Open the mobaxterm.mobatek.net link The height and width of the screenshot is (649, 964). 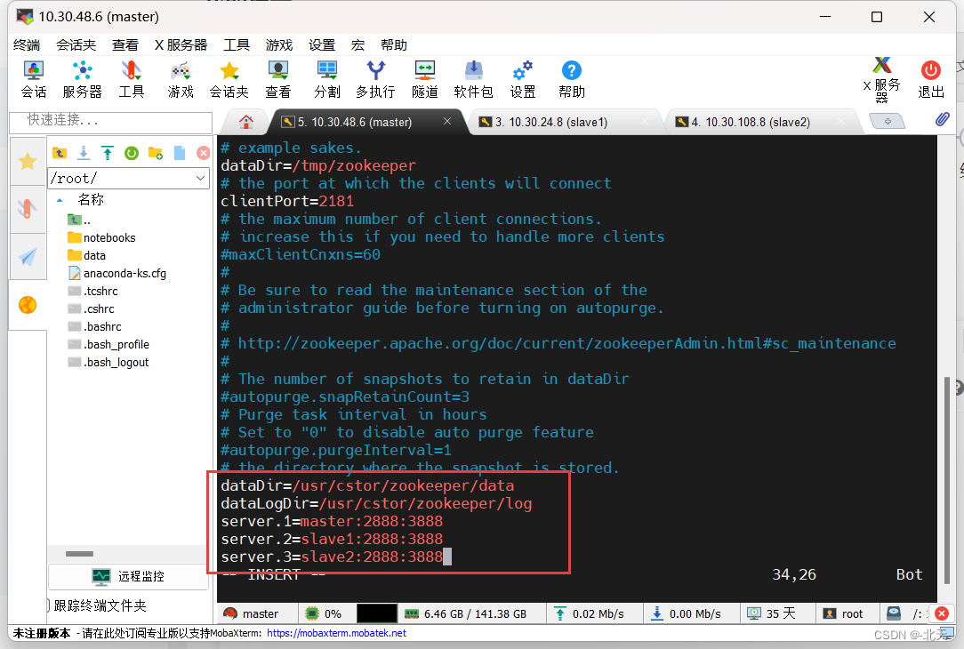(x=336, y=633)
